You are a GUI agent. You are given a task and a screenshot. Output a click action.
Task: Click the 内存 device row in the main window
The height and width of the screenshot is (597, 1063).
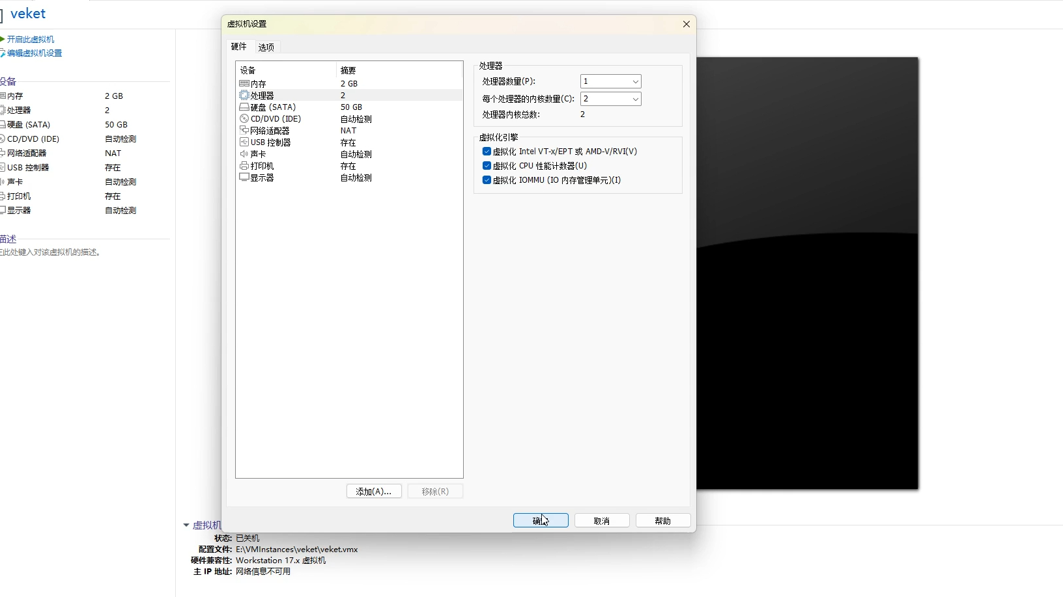click(85, 96)
